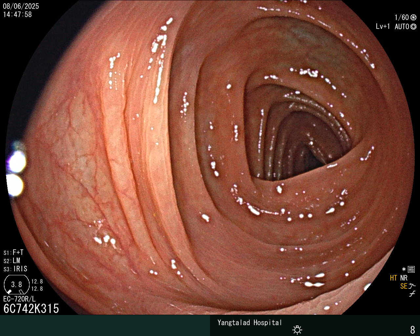The height and width of the screenshot is (336, 420).
Task: Click the light source sun icon
Action: [x=297, y=329]
